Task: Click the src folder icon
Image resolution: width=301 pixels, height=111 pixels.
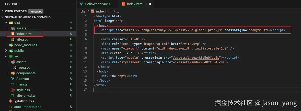Action: (x=11, y=56)
